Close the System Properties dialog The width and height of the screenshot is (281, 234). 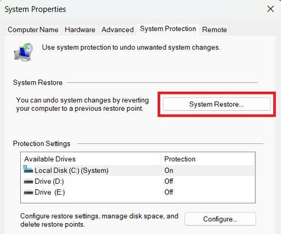(x=271, y=9)
